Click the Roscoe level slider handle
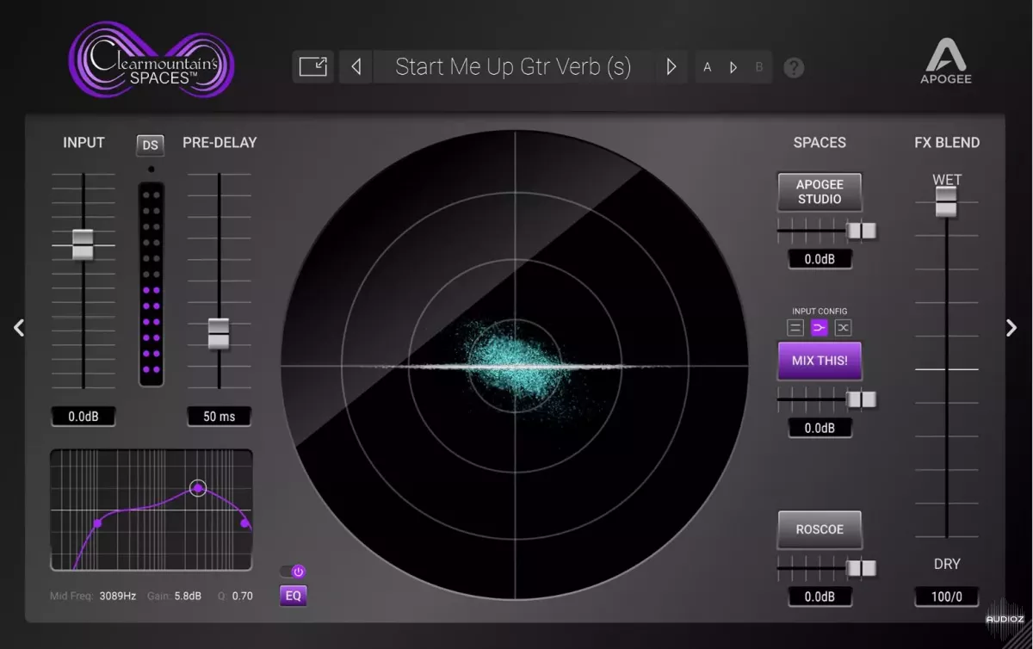The image size is (1033, 649). point(861,568)
